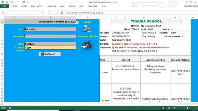
Task: Click the INTRODUCTION link in Content column
Action: tap(126, 66)
